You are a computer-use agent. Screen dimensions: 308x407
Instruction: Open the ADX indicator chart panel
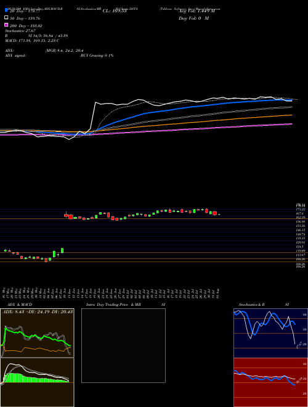(x=37, y=333)
